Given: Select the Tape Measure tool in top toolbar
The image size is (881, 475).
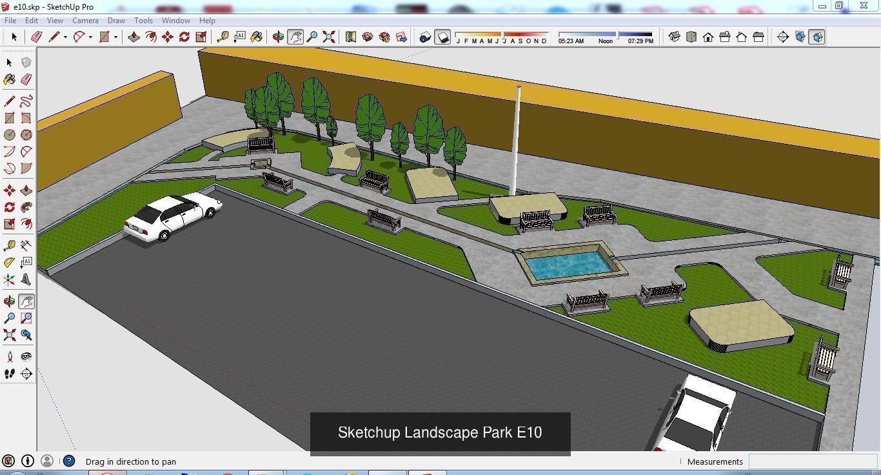Looking at the screenshot, I should 223,37.
